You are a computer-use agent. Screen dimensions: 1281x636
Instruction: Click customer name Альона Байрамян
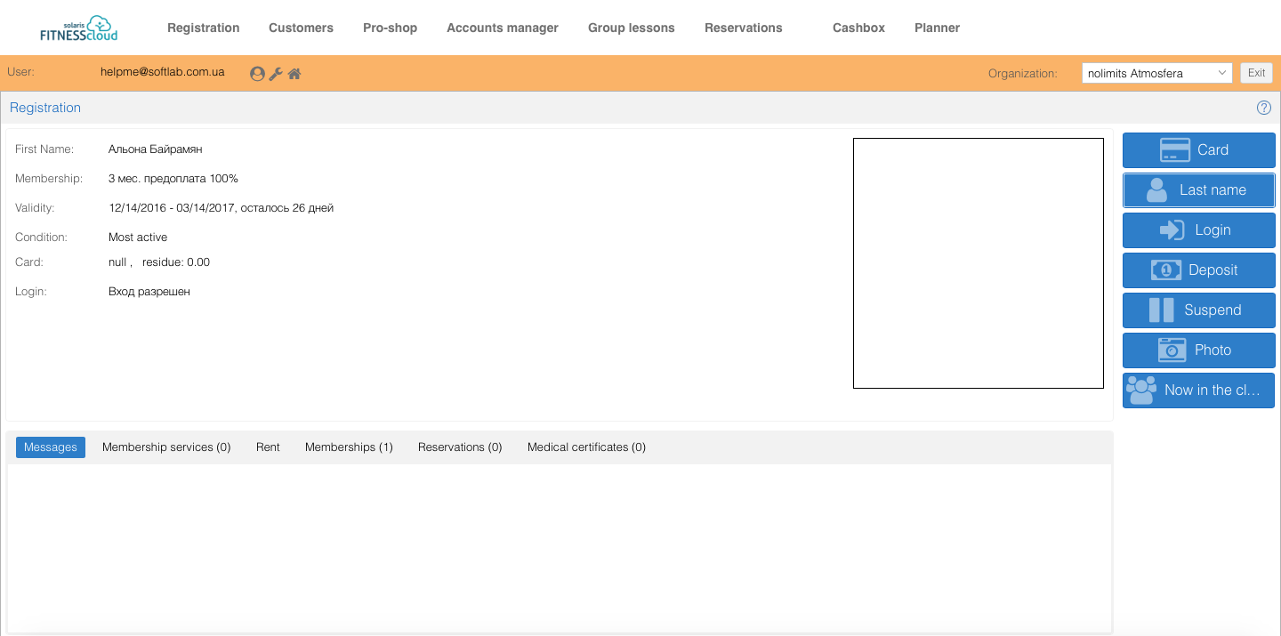[156, 149]
